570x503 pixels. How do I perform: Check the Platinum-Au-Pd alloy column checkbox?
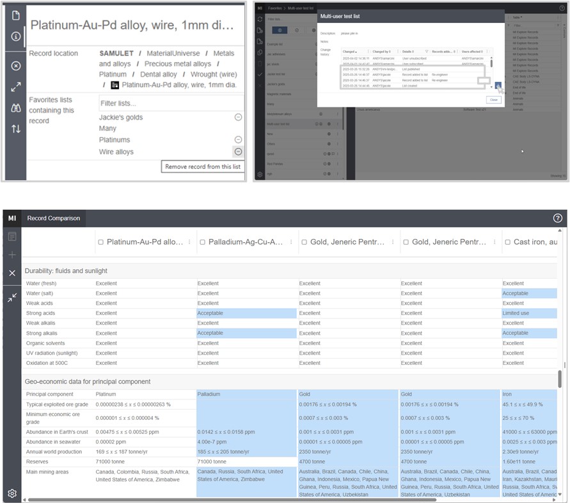point(100,242)
